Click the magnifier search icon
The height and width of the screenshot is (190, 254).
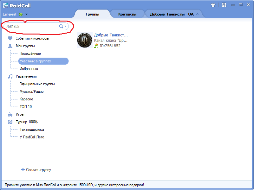tap(61, 26)
